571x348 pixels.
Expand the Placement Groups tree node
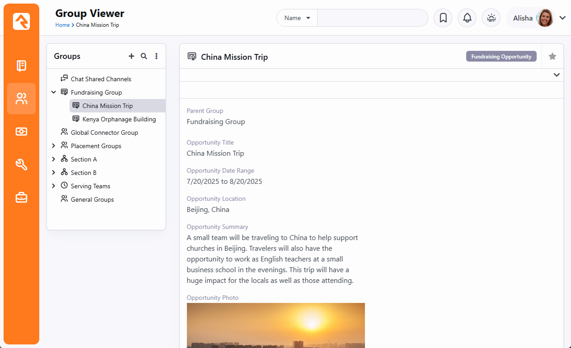[54, 146]
